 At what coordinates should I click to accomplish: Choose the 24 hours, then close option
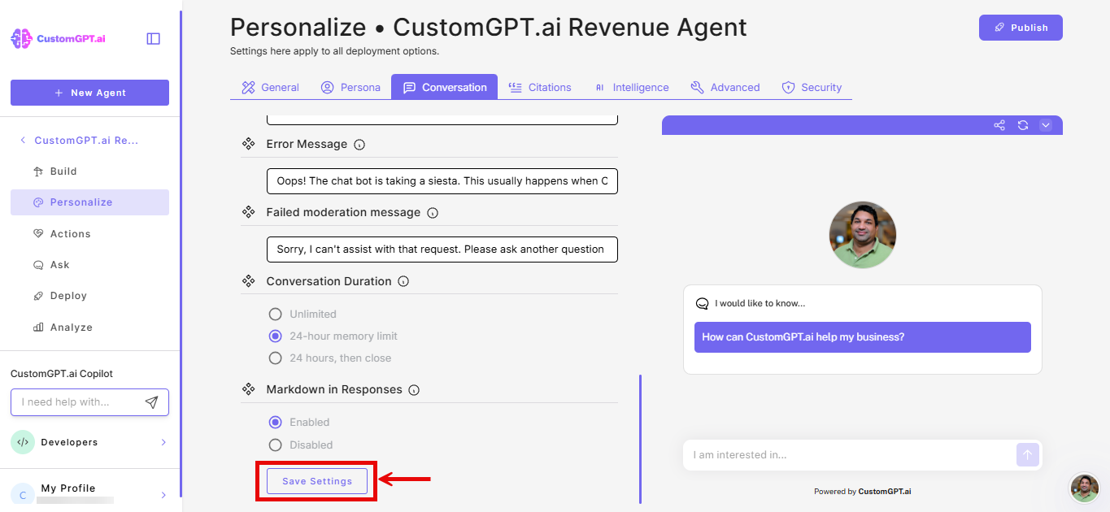(275, 358)
